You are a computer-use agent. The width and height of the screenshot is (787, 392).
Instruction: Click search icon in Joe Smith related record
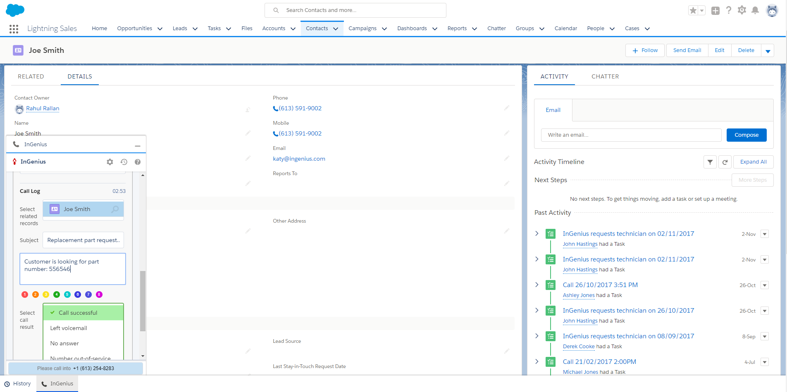tap(115, 209)
